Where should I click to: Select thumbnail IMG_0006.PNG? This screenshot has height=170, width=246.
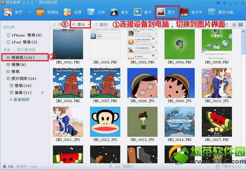(x=68, y=83)
